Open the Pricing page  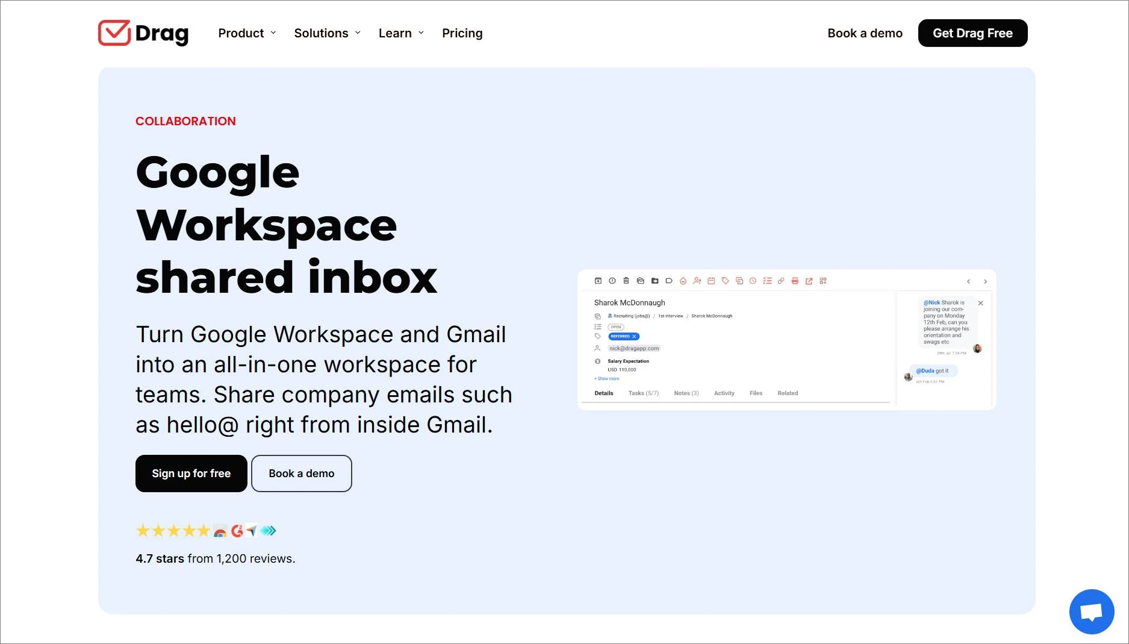coord(462,33)
